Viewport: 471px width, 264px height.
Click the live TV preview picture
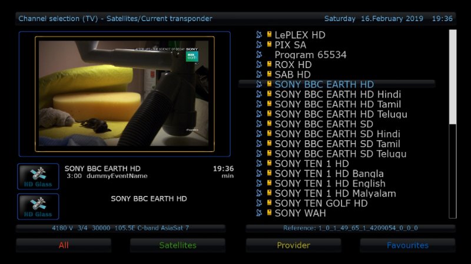click(x=124, y=93)
